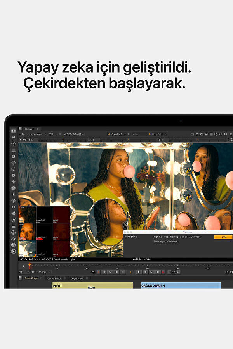
Task: Open the RGB display channels dropdown
Action: (x=52, y=134)
